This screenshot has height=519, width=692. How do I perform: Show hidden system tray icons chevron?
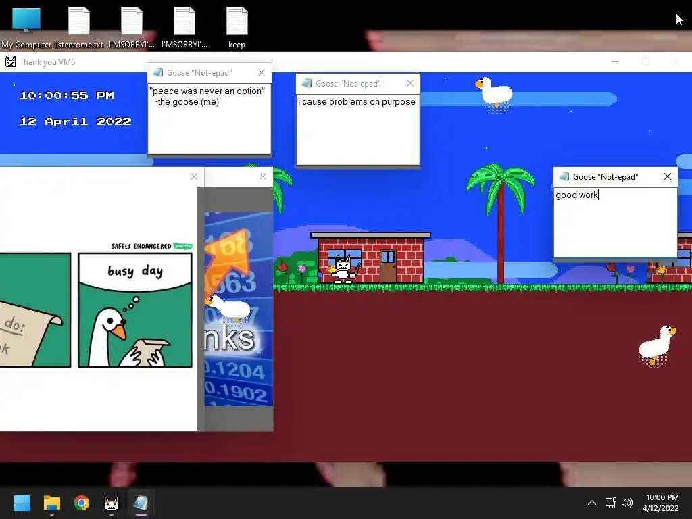pyautogui.click(x=592, y=503)
